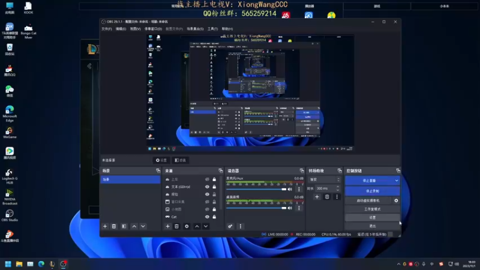Undock the Sources panel
Screen dimensions: 480x270
pos(220,170)
